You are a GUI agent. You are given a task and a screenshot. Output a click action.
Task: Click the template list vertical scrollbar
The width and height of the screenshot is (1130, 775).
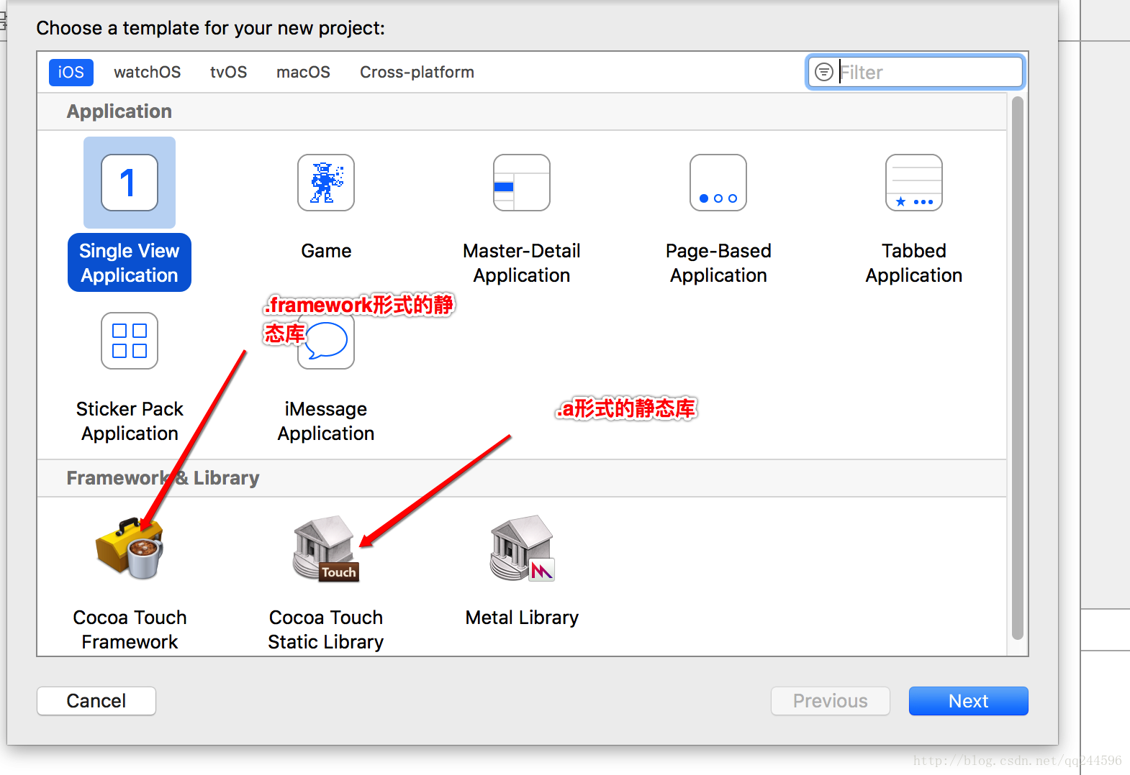click(x=1017, y=368)
